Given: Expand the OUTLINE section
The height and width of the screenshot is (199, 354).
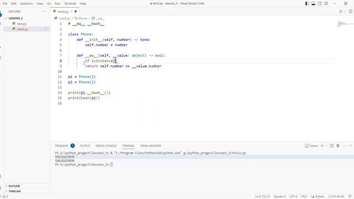Looking at the screenshot, I should 14,186.
